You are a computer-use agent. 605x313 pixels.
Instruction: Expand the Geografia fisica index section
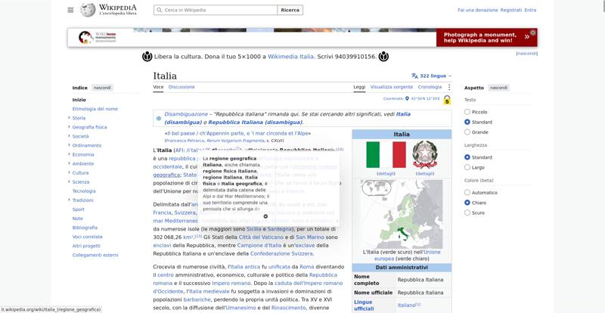click(x=69, y=127)
